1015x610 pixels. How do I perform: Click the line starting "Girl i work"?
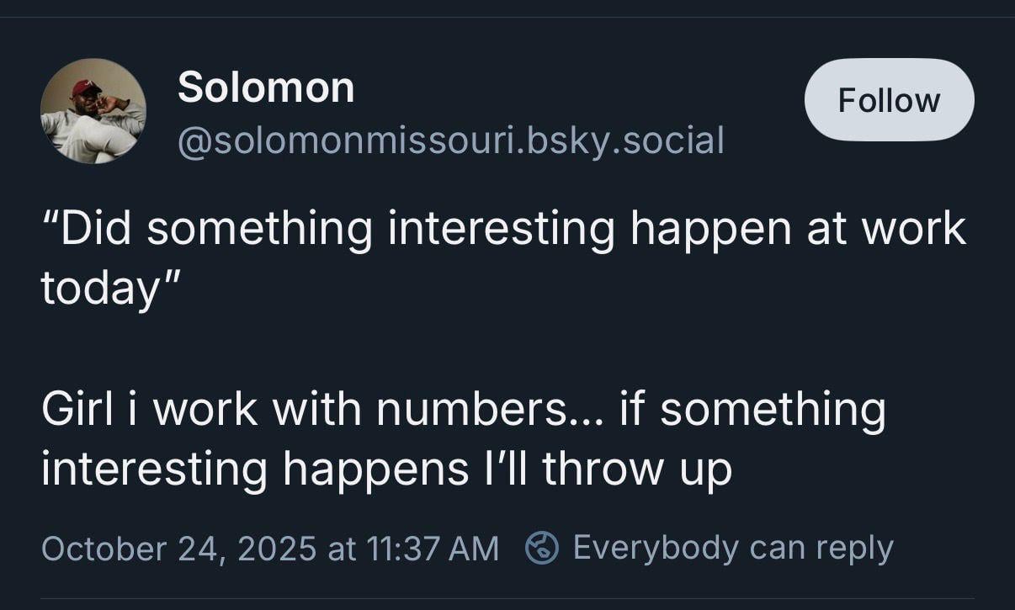click(x=463, y=409)
